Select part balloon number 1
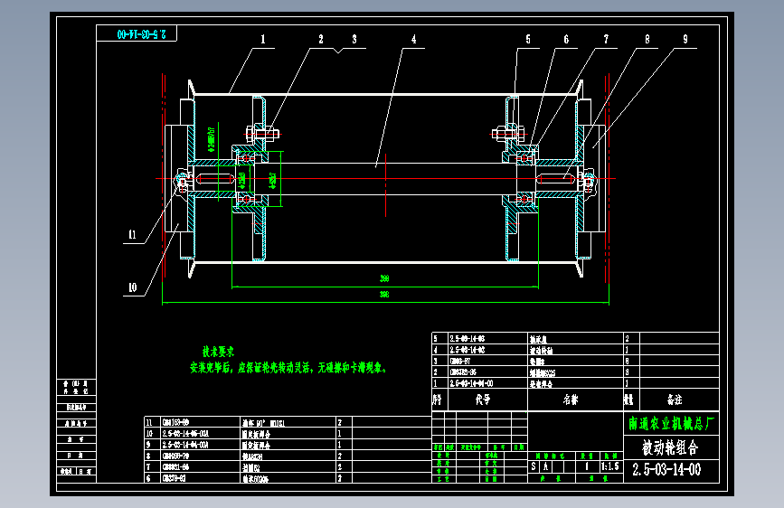Viewport: 784px width, 508px height. 263,40
